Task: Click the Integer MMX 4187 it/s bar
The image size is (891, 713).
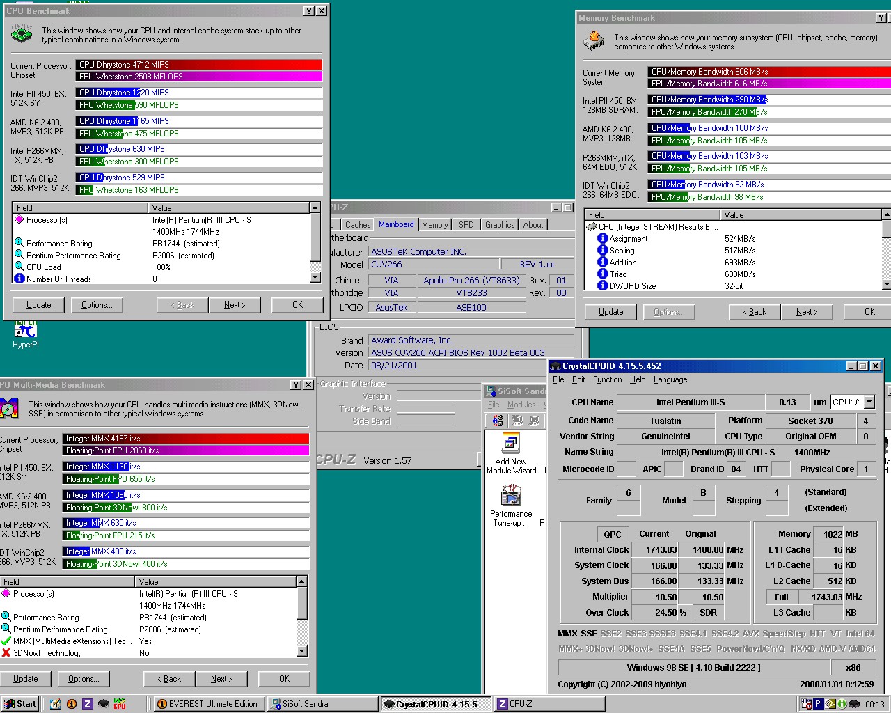Action: pyautogui.click(x=186, y=439)
